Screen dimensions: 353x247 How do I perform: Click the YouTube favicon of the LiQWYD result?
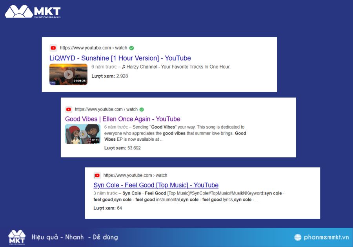tap(53, 48)
